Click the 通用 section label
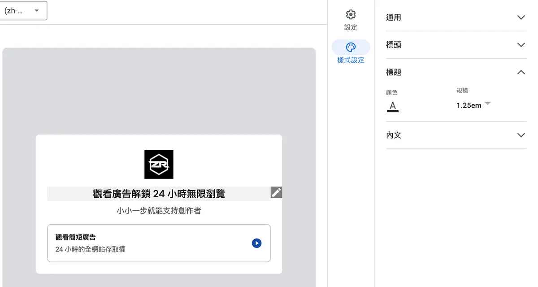The width and height of the screenshot is (538, 287). click(394, 17)
